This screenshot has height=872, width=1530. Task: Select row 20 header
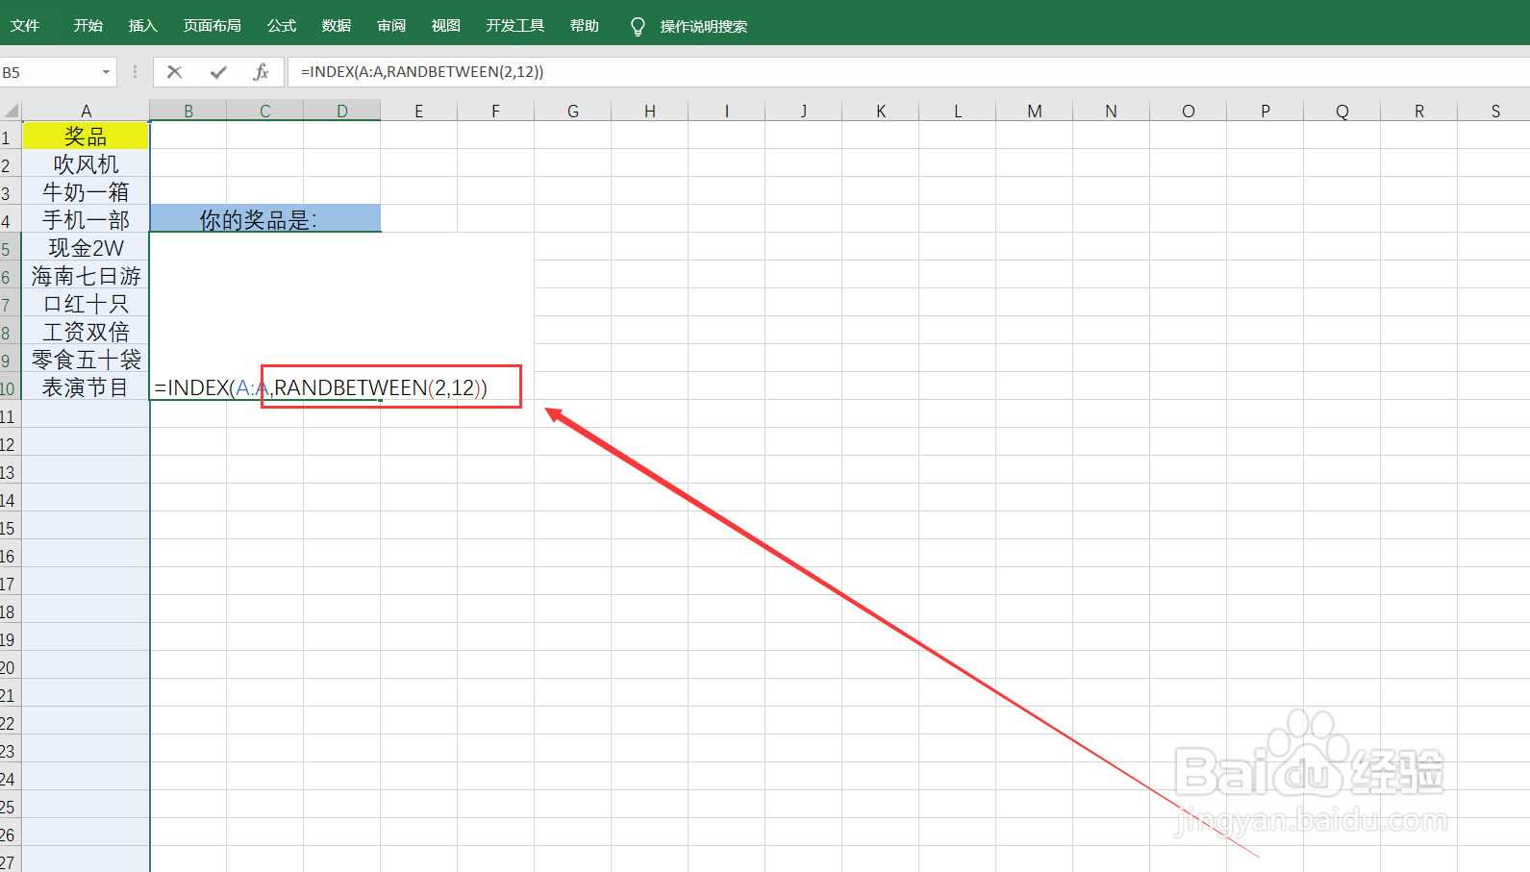pos(10,666)
